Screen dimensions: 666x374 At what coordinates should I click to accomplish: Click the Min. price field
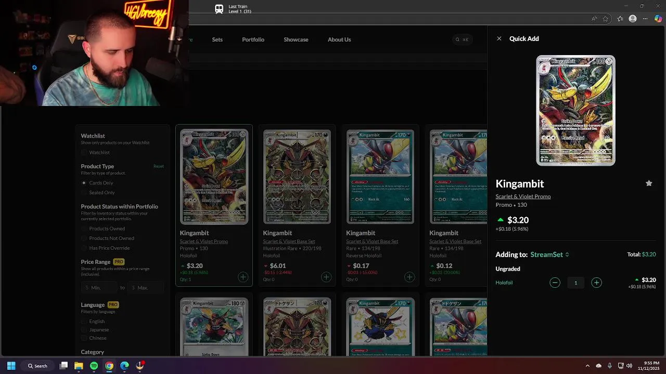[x=99, y=287]
